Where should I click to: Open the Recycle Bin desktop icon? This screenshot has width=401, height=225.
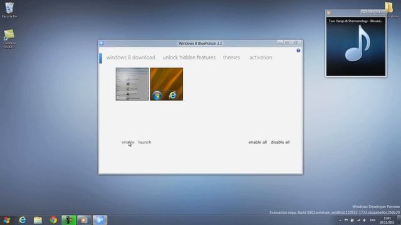coord(9,10)
